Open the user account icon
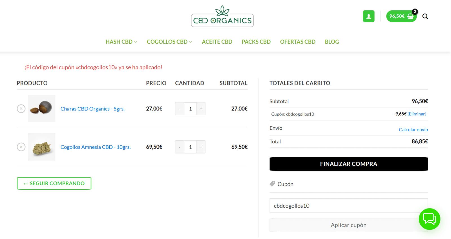This screenshot has width=451, height=239. click(x=368, y=16)
